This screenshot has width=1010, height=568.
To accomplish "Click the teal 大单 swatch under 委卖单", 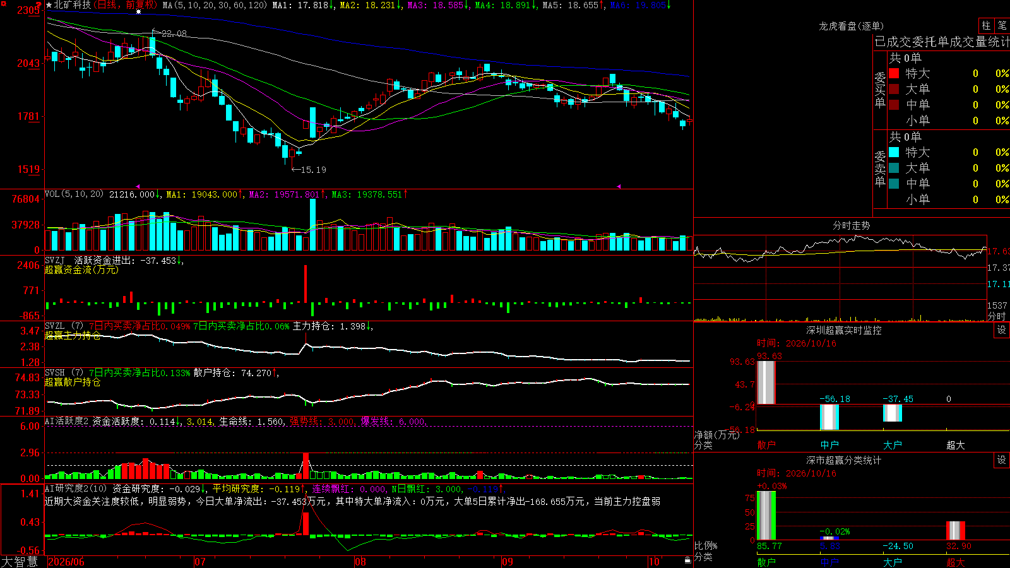I will (894, 168).
